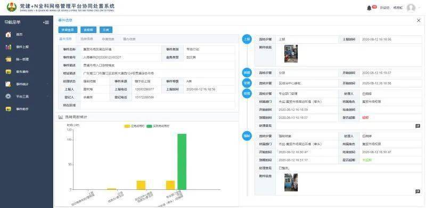The width and height of the screenshot is (426, 208).
Task: Click the phone number 13500286977
Action: [x=144, y=89]
